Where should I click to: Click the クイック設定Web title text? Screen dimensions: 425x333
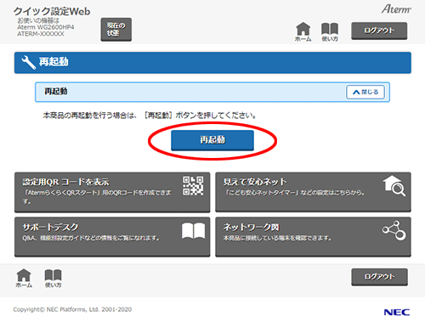tap(52, 11)
